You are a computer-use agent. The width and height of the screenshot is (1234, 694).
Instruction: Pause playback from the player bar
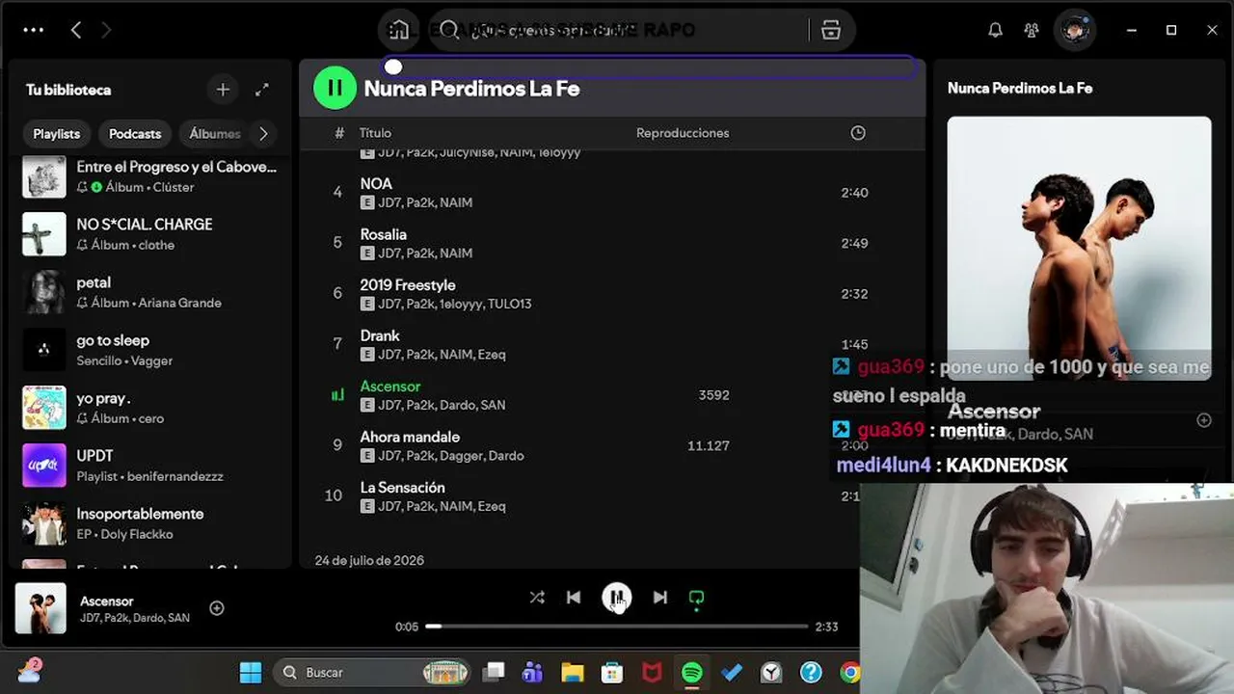[617, 598]
